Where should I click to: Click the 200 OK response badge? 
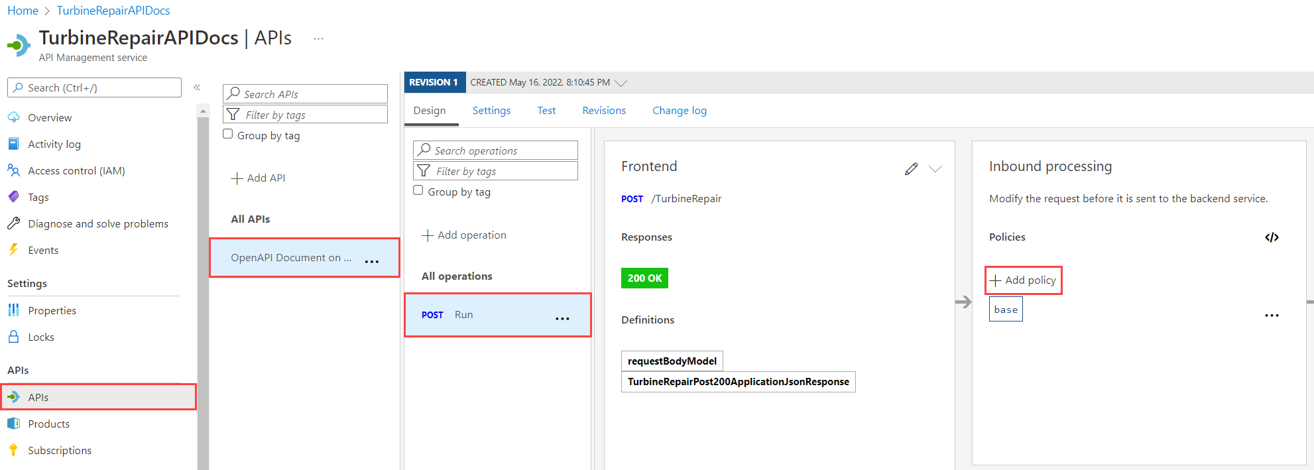(644, 278)
